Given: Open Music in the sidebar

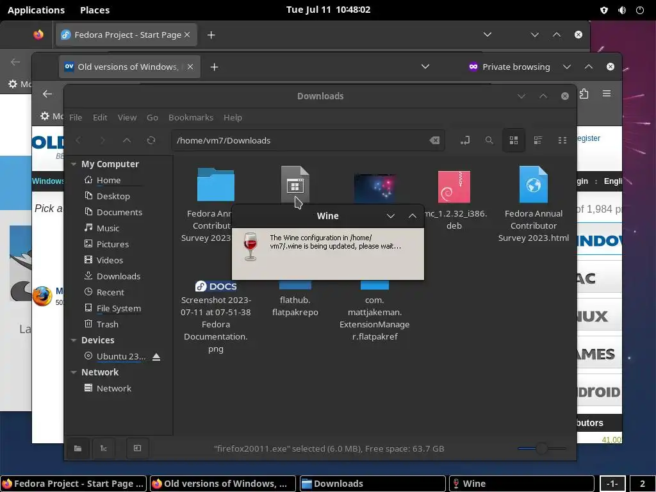Looking at the screenshot, I should coord(108,229).
